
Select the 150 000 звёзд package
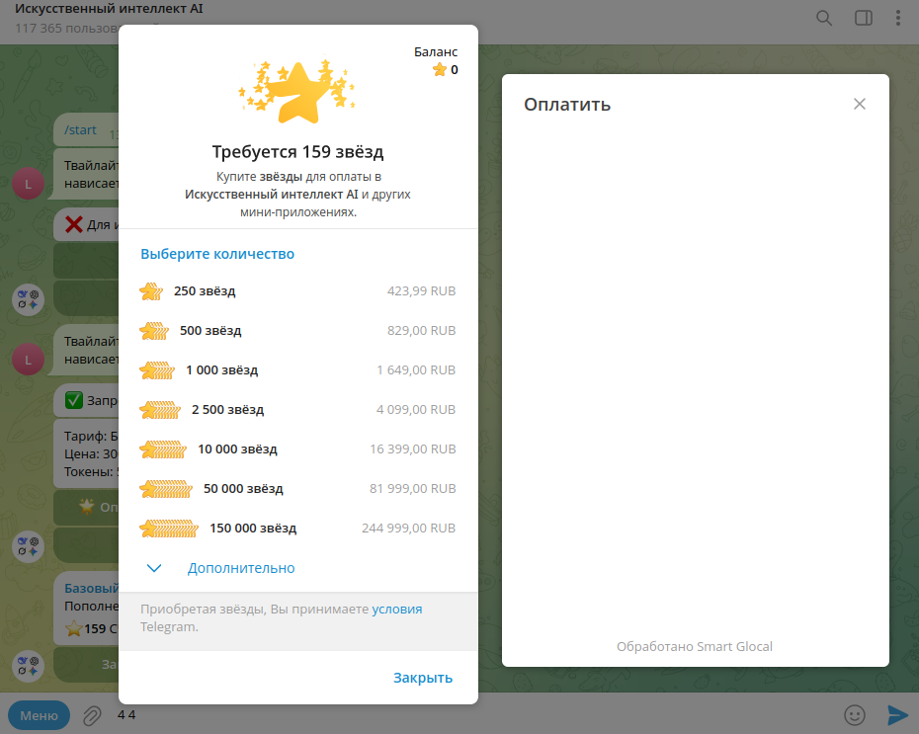click(x=298, y=529)
